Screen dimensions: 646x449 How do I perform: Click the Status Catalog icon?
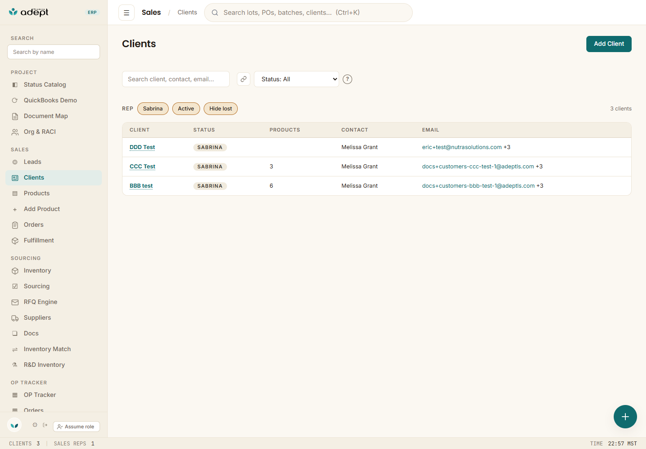point(15,85)
